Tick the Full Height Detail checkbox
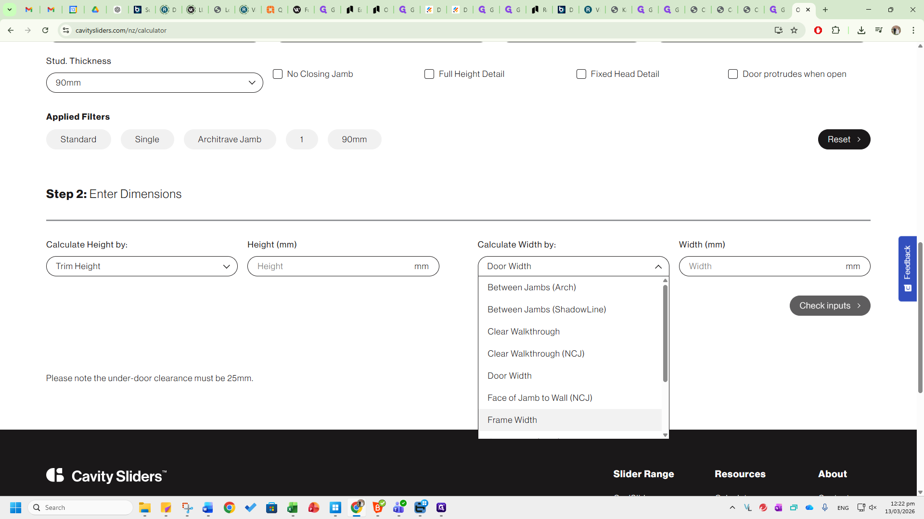The width and height of the screenshot is (924, 519). point(429,74)
